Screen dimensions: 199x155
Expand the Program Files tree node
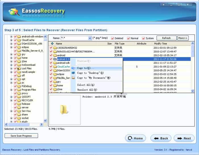coord(11,90)
